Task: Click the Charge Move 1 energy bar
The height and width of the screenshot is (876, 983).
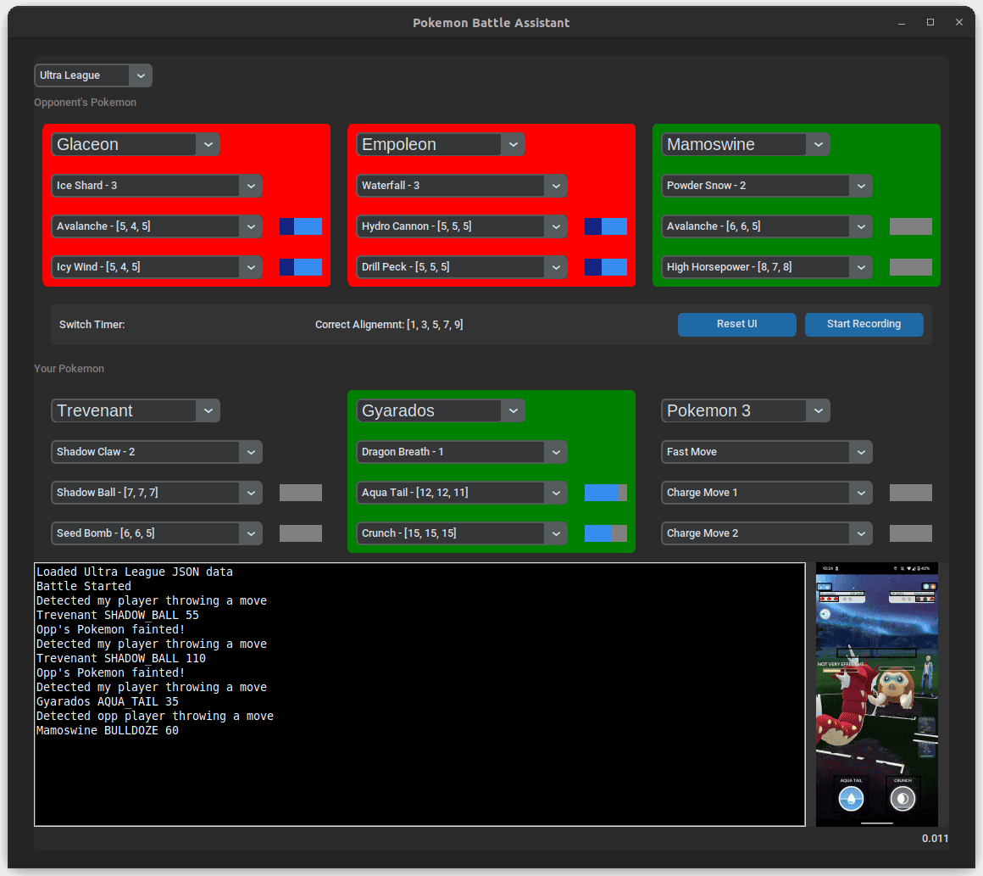Action: [911, 493]
